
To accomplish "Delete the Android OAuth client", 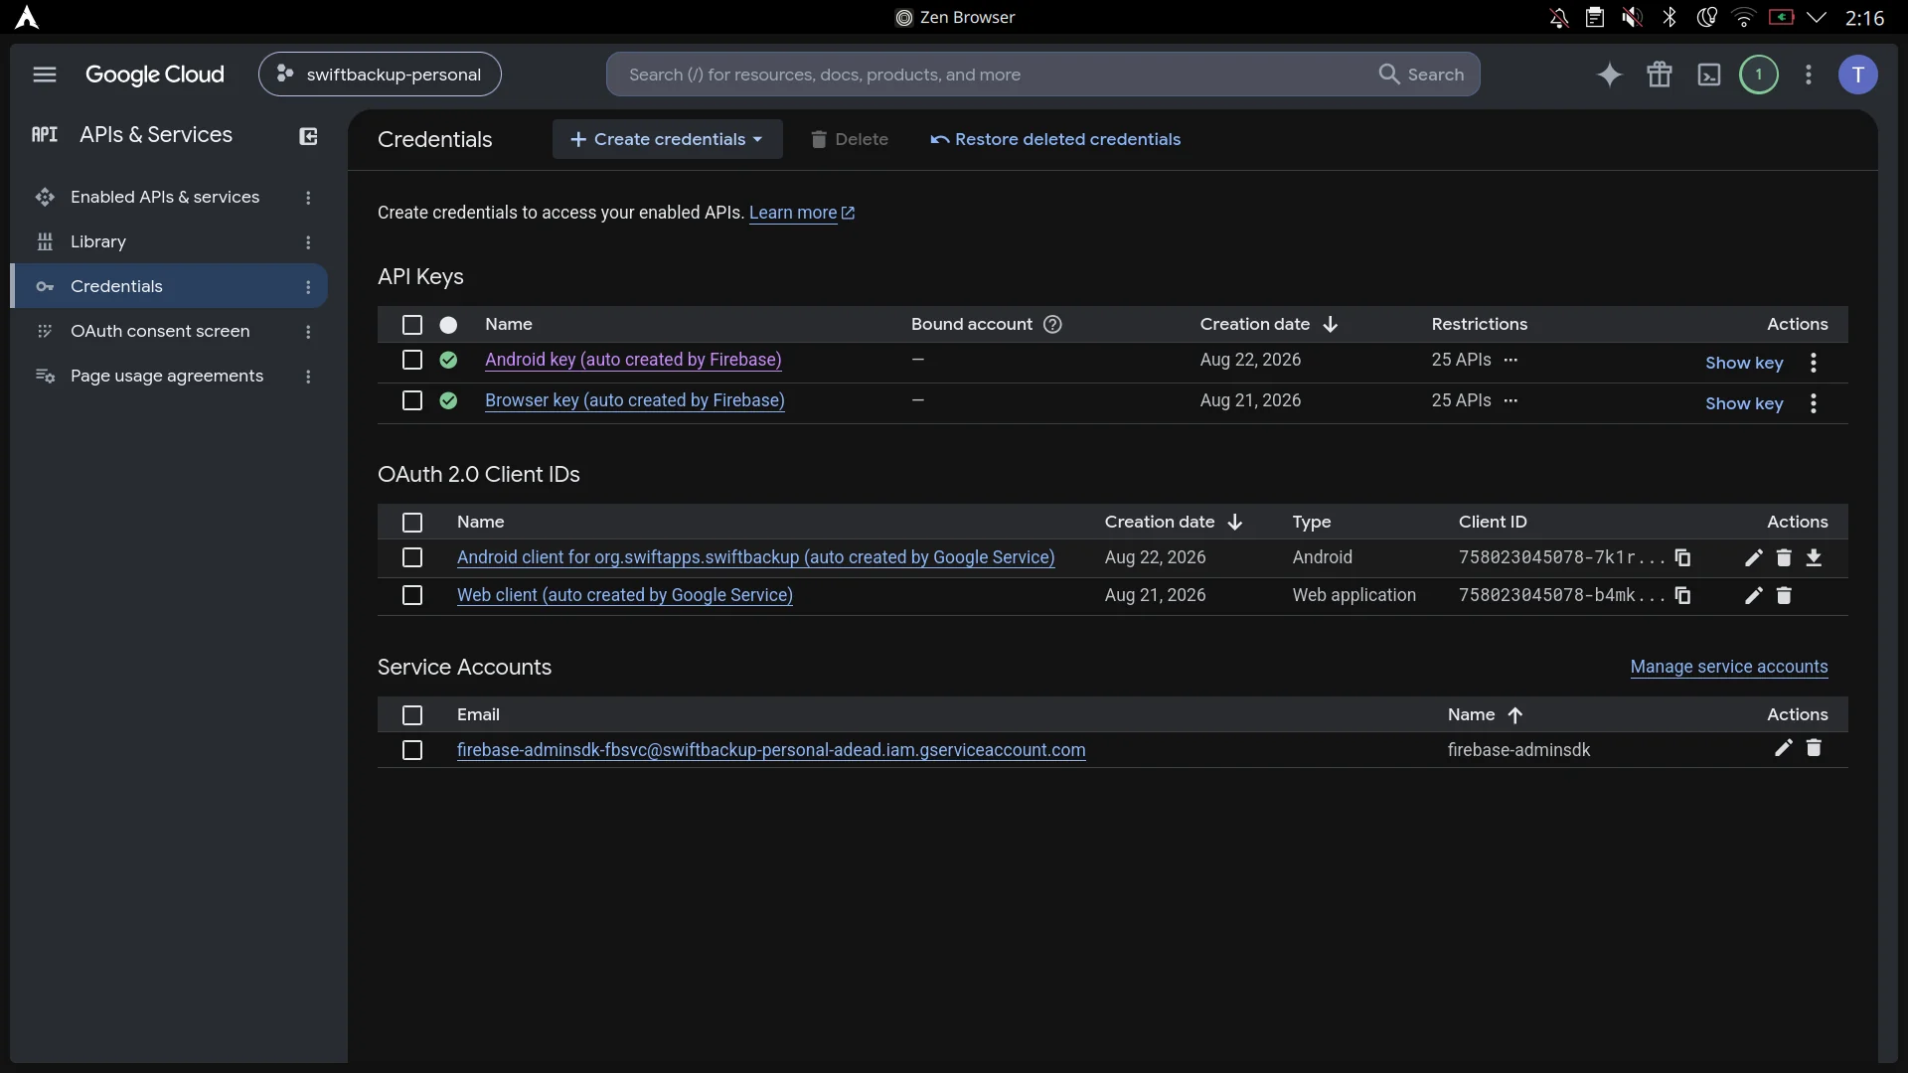I will [1784, 557].
